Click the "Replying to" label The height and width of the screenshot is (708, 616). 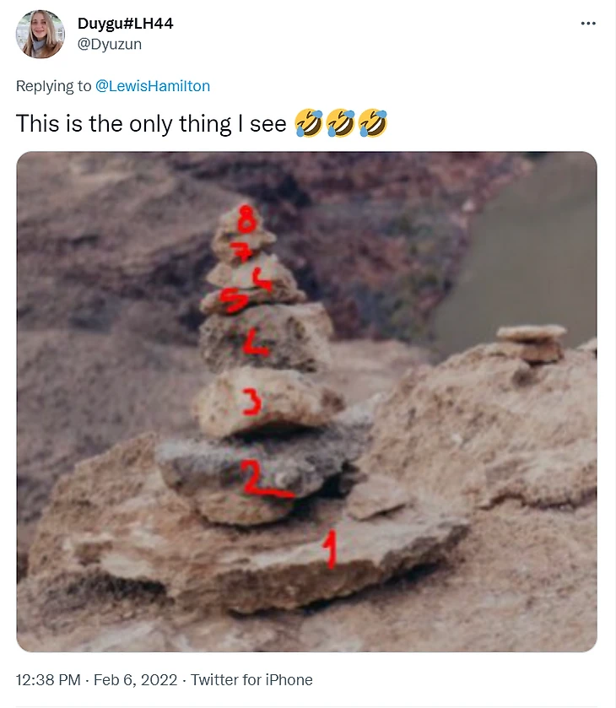coord(52,85)
